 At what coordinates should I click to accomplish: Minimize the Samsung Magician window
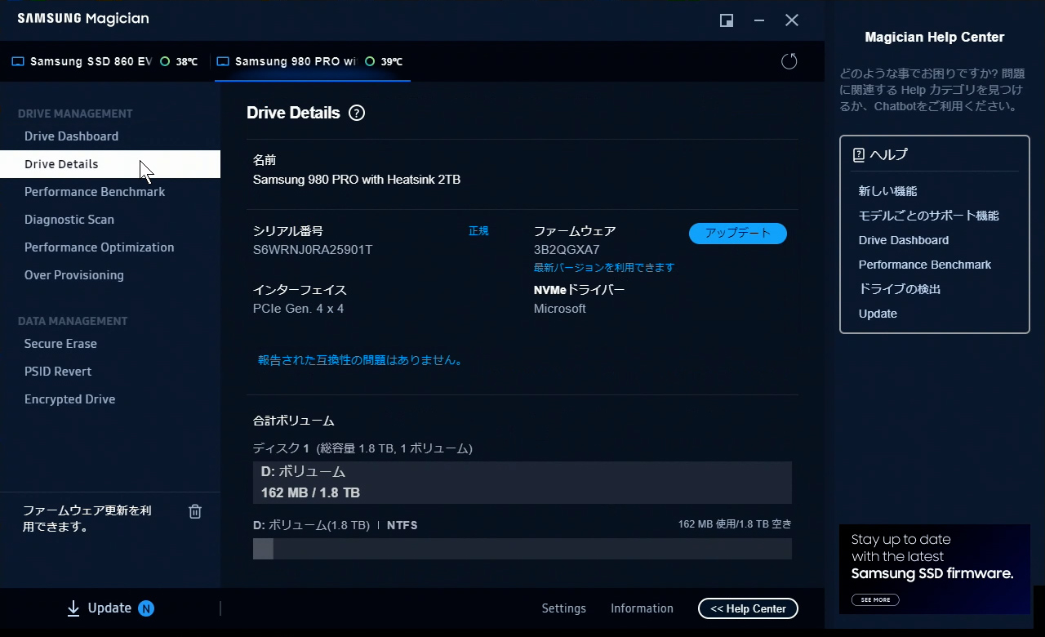pos(760,20)
